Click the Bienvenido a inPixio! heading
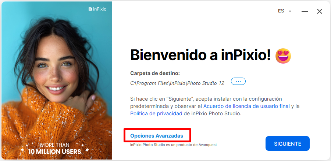 point(200,55)
